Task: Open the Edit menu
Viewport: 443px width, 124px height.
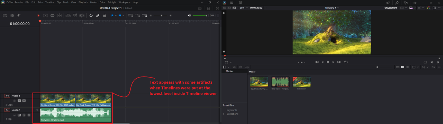Action: (33, 2)
